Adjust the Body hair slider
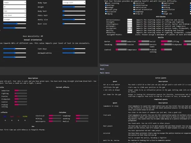191x143 pixels. (74, 11)
